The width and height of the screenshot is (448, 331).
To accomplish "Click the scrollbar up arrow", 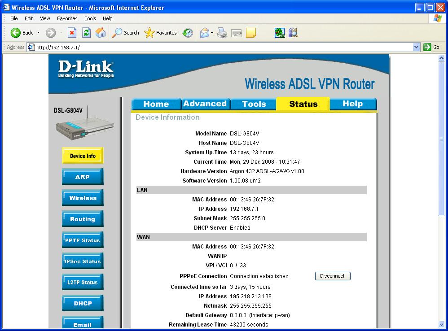I will coord(441,58).
